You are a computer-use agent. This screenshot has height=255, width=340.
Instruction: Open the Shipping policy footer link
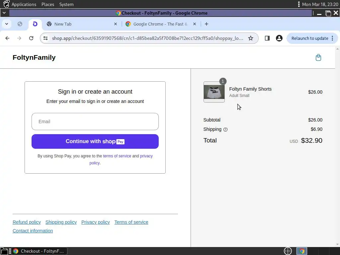click(61, 222)
